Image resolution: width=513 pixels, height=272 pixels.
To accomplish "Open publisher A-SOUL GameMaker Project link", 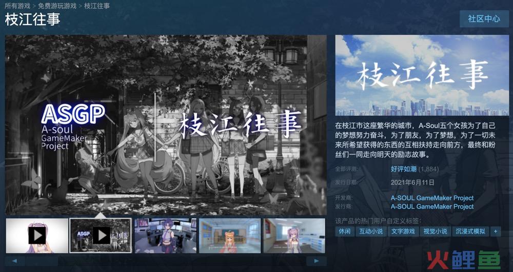I will coord(432,206).
